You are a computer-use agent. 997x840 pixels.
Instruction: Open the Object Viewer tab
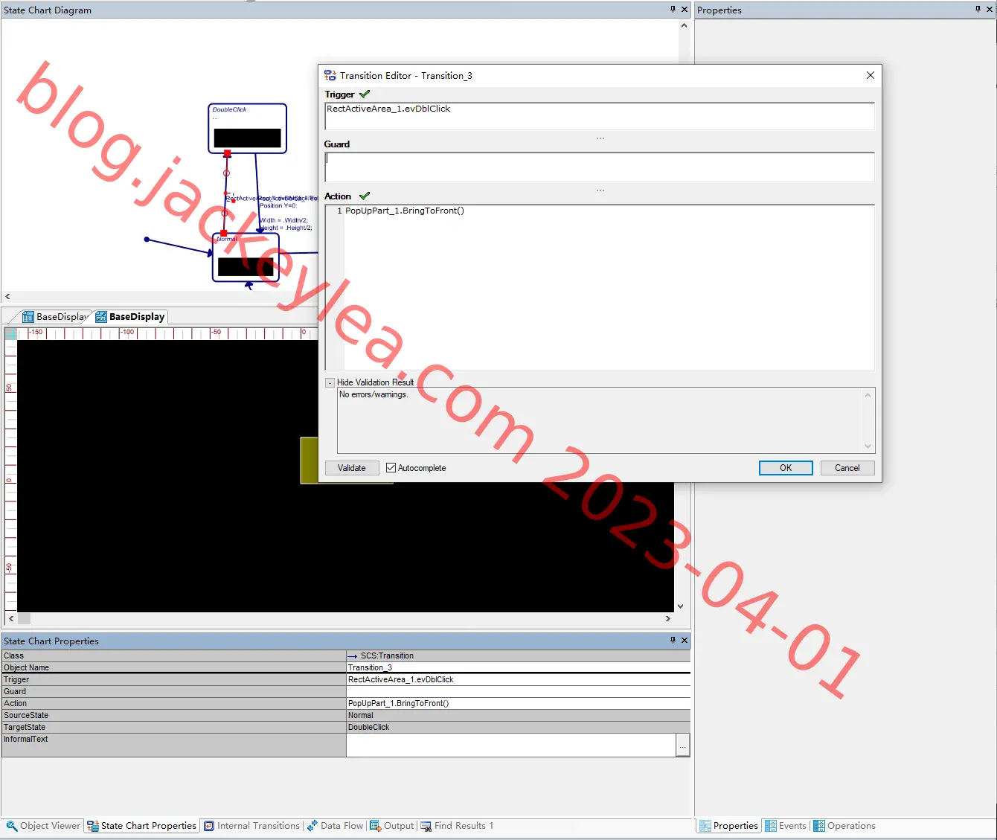[x=43, y=826]
